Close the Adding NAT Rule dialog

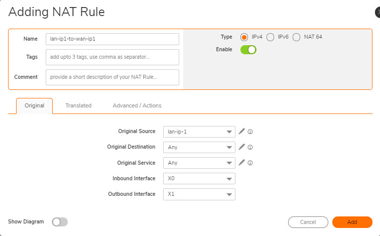click(377, 12)
